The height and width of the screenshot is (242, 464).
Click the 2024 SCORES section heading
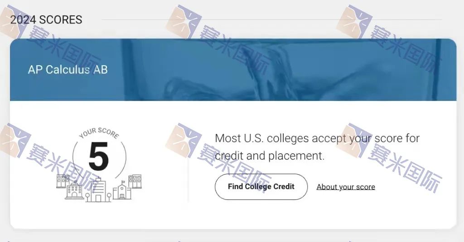click(46, 20)
